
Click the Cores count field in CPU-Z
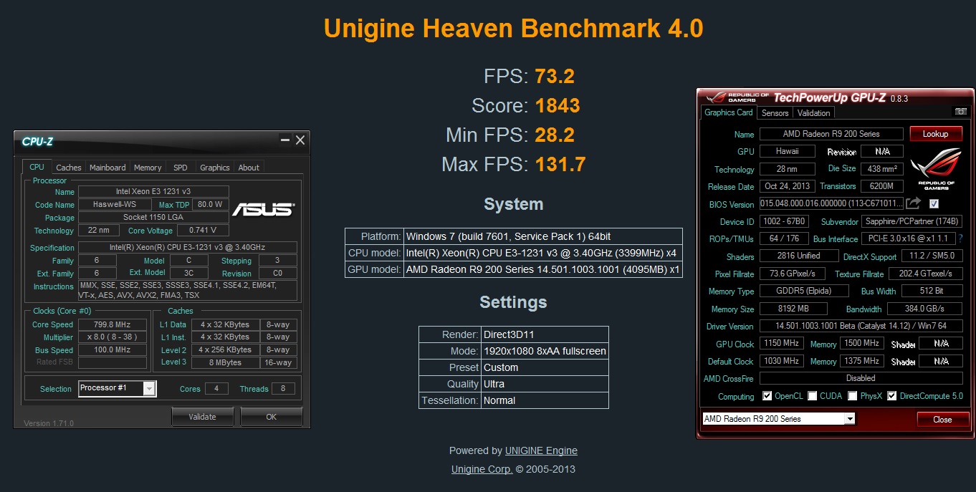tap(216, 388)
